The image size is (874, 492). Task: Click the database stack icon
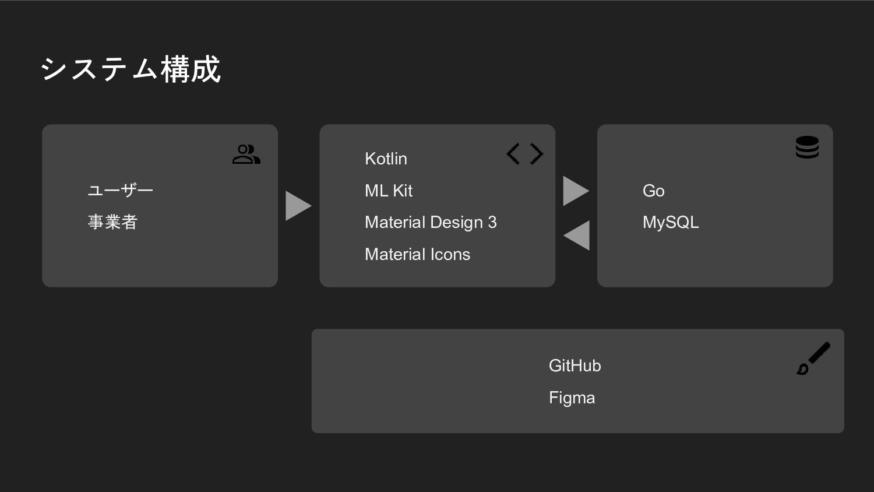807,147
